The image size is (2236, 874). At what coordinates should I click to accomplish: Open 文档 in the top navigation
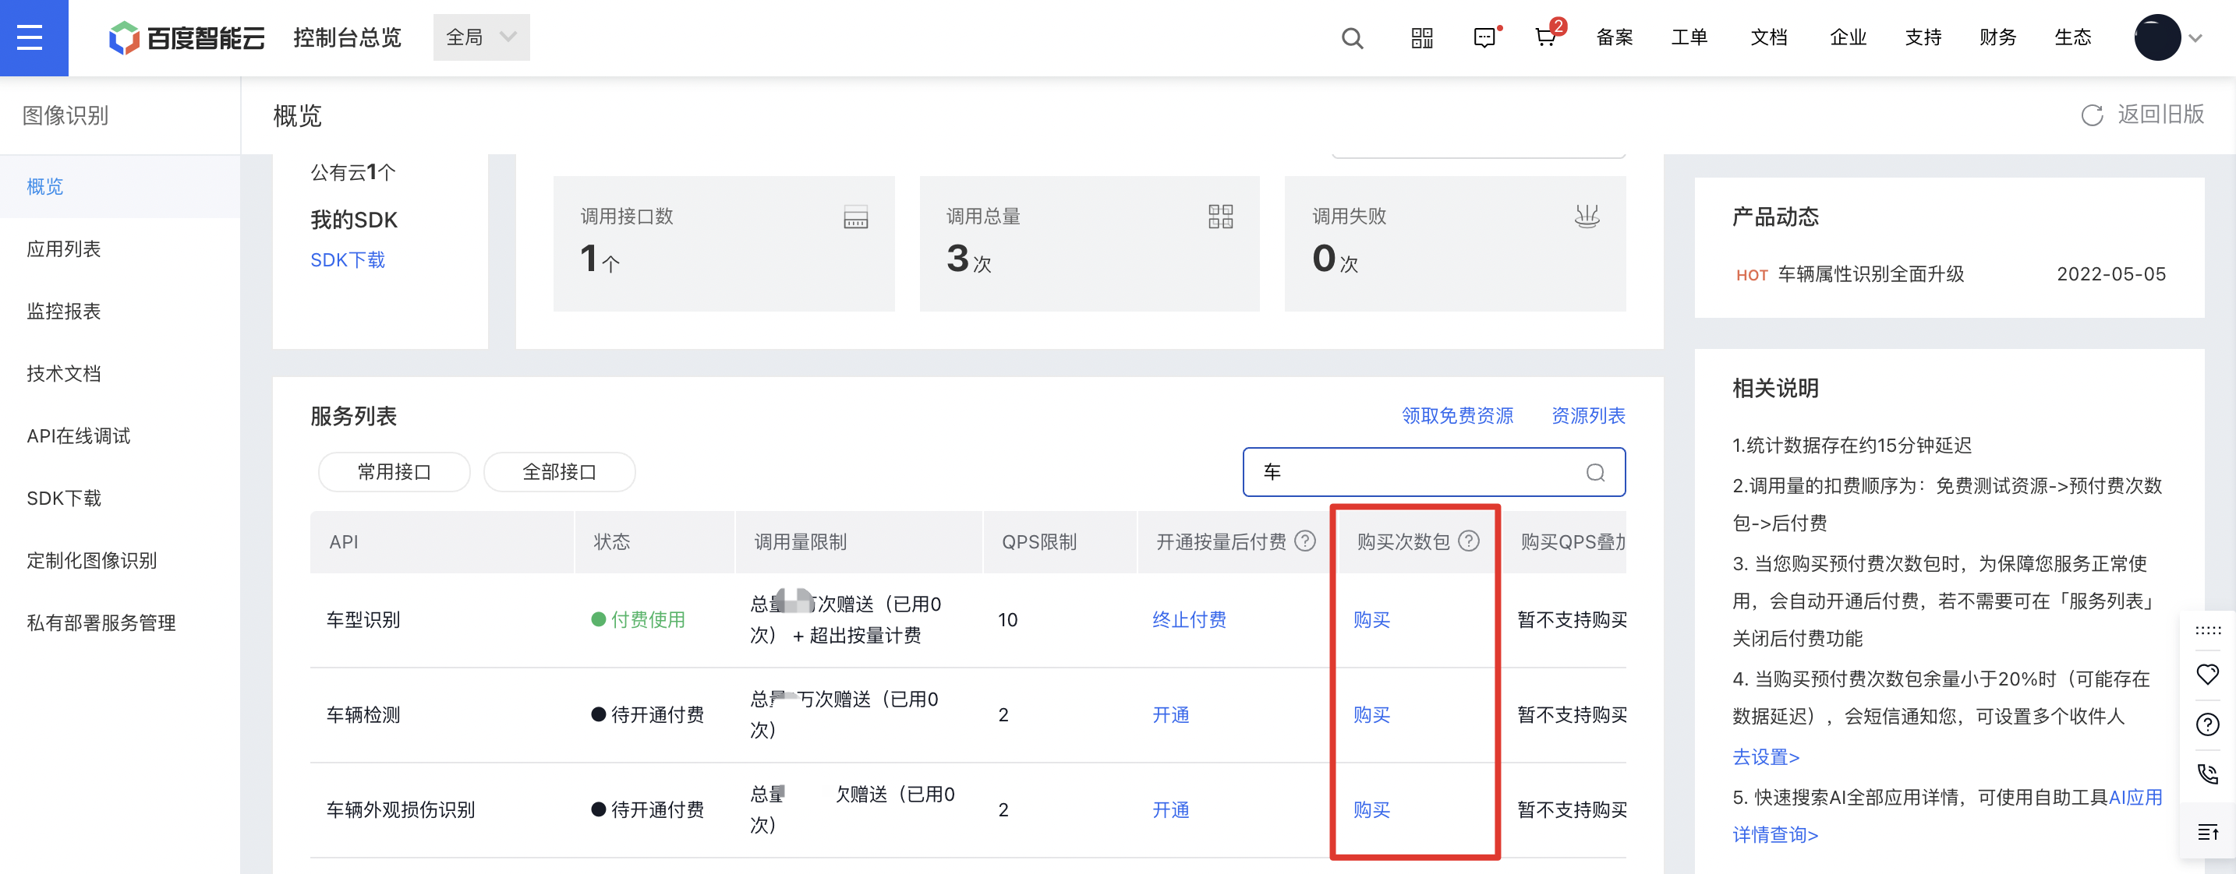tap(1769, 37)
